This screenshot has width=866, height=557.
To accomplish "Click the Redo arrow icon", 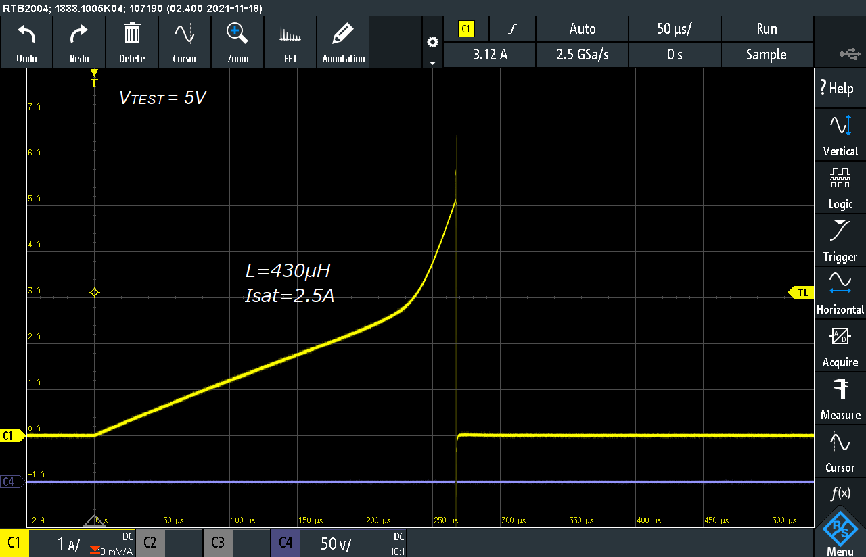I will pos(79,34).
